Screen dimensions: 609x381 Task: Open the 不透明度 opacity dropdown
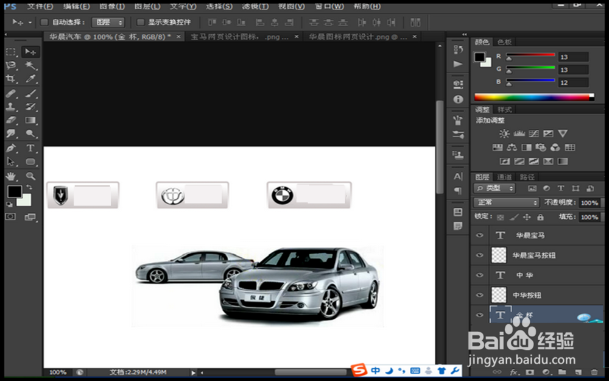pos(602,202)
